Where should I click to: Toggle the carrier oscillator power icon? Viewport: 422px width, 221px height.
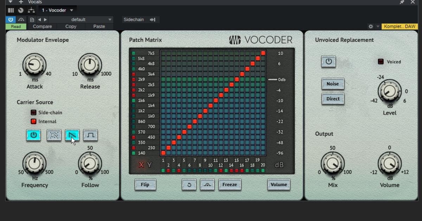pos(33,135)
